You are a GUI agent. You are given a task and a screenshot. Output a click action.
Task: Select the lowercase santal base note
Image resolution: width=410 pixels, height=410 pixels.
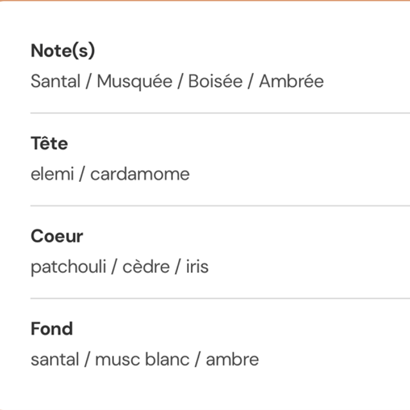coord(54,359)
